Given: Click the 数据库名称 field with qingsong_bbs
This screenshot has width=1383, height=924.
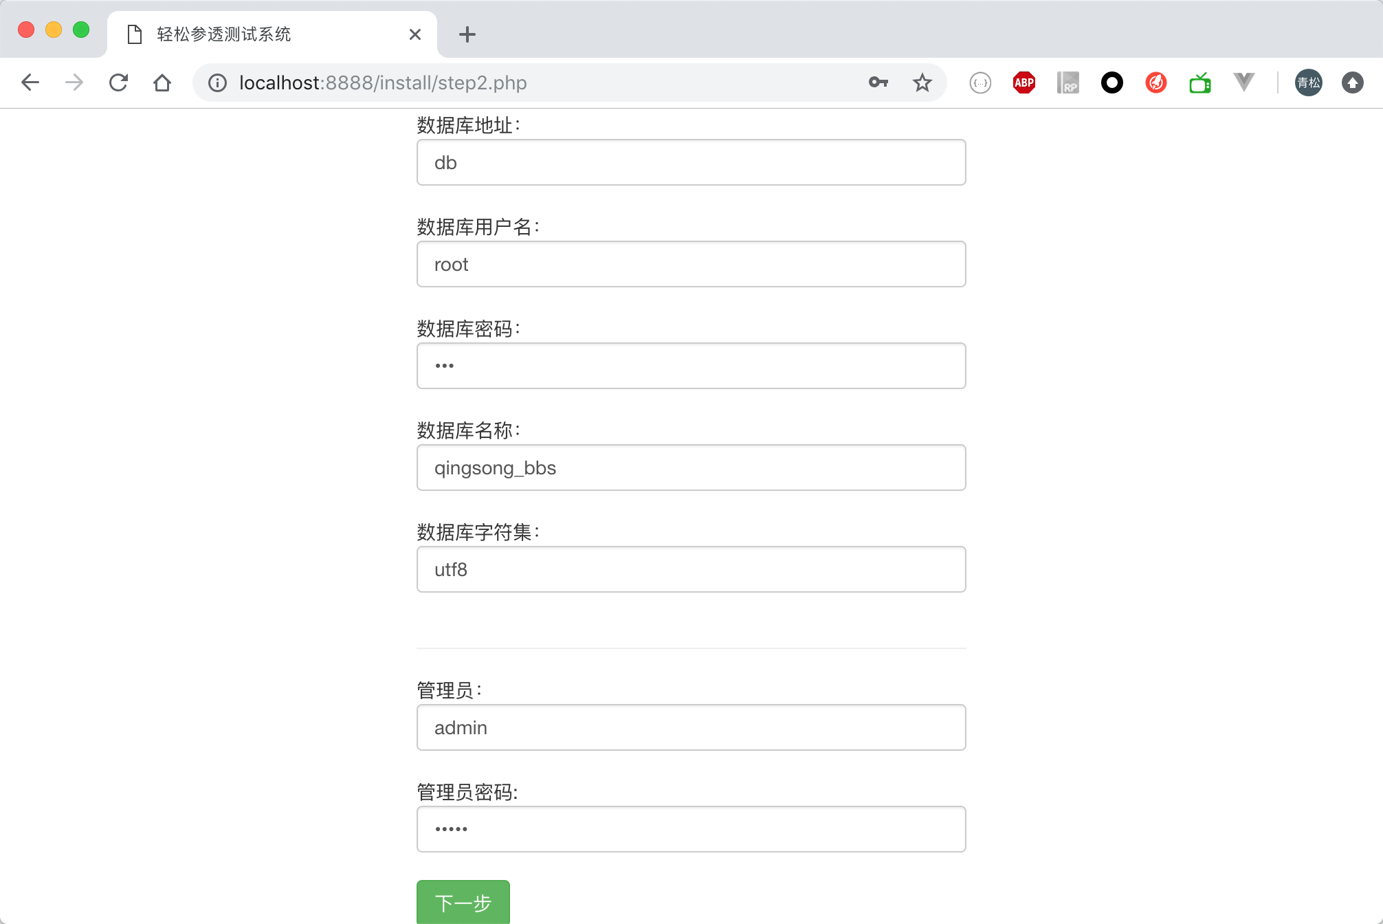Looking at the screenshot, I should [691, 467].
